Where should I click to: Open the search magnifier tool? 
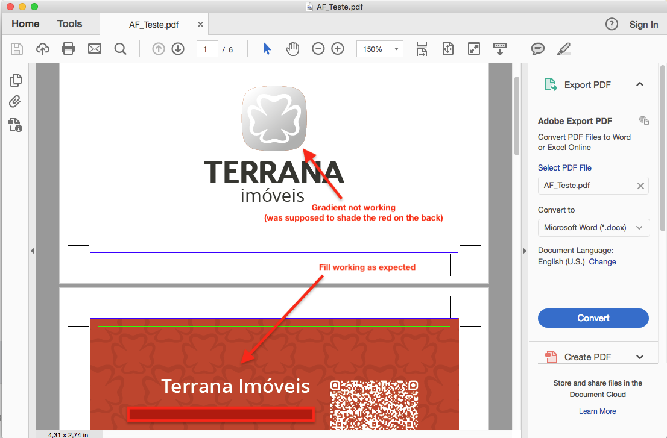pos(121,49)
